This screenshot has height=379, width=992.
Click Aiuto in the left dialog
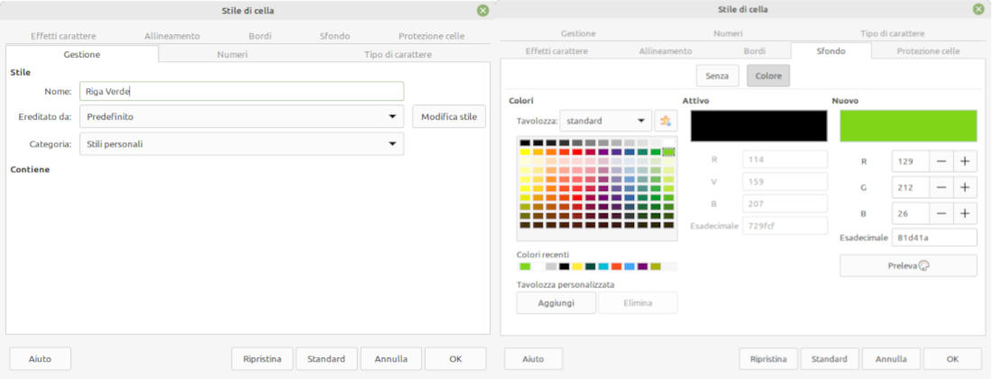(x=41, y=359)
